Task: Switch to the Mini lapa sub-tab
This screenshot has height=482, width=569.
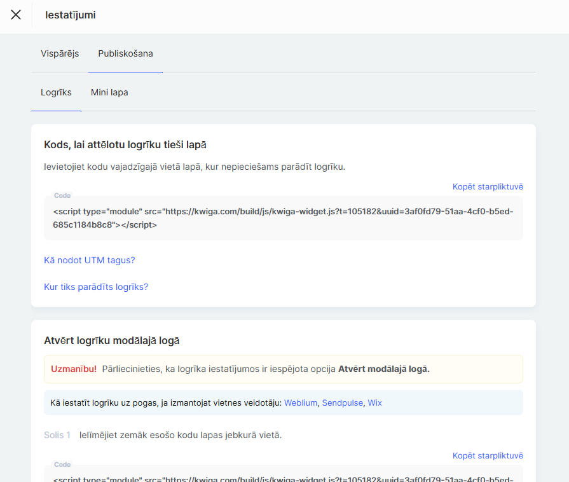Action: click(x=109, y=92)
